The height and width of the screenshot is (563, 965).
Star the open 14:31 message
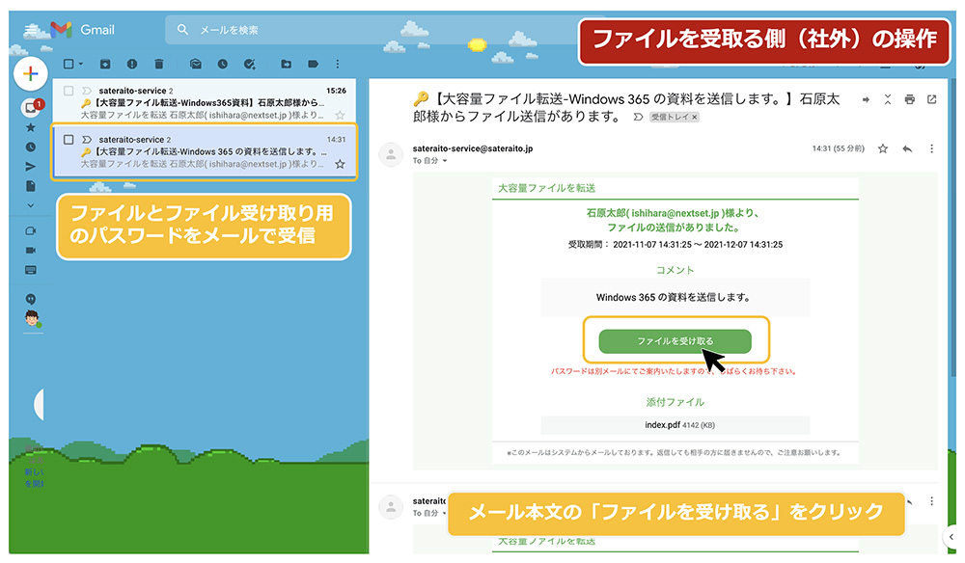(x=883, y=148)
